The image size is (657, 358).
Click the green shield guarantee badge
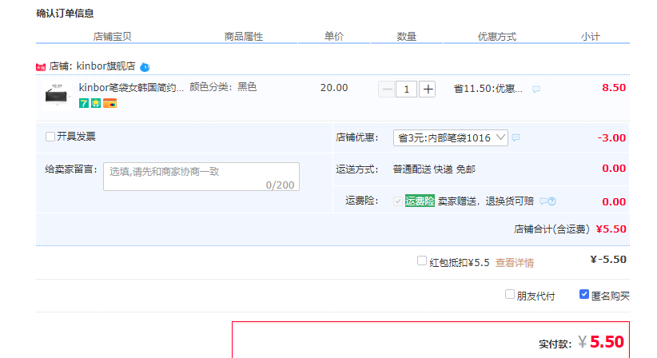point(96,103)
